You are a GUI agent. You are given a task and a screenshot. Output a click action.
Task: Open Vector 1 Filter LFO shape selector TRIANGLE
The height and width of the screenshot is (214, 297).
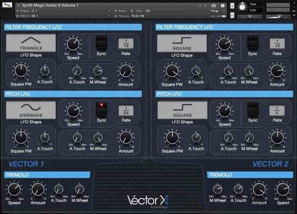click(x=31, y=43)
